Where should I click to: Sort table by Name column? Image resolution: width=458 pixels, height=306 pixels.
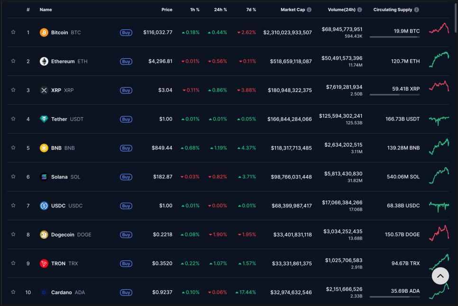[x=46, y=9]
